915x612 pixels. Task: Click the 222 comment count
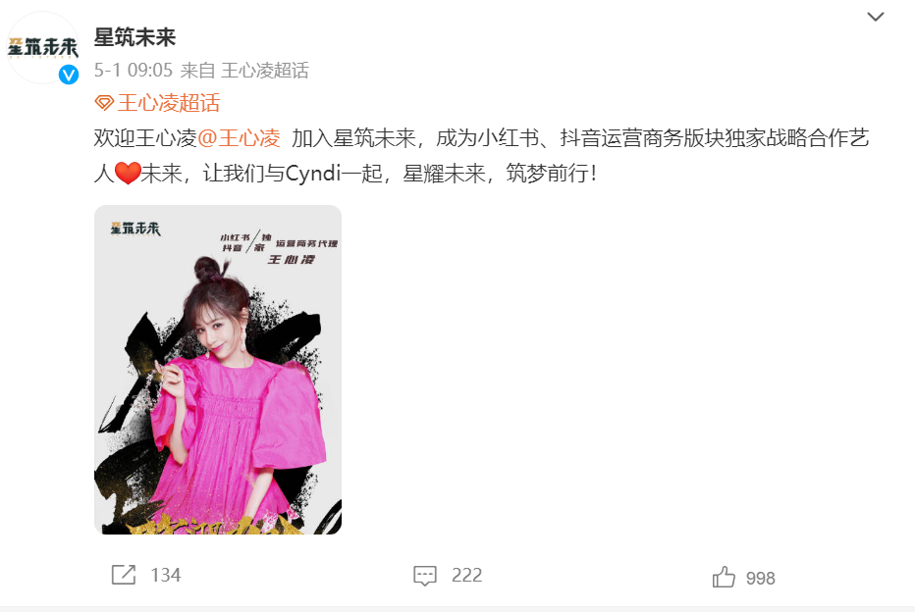click(x=467, y=576)
